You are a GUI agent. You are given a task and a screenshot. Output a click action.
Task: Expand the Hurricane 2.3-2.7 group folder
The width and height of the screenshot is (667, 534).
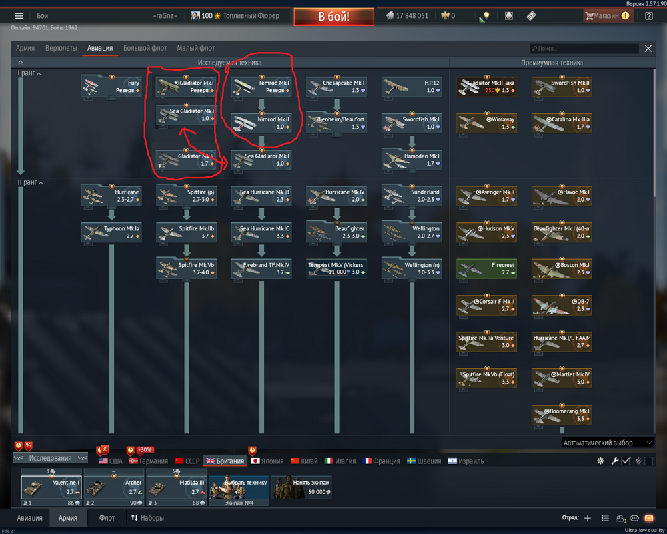pyautogui.click(x=111, y=196)
